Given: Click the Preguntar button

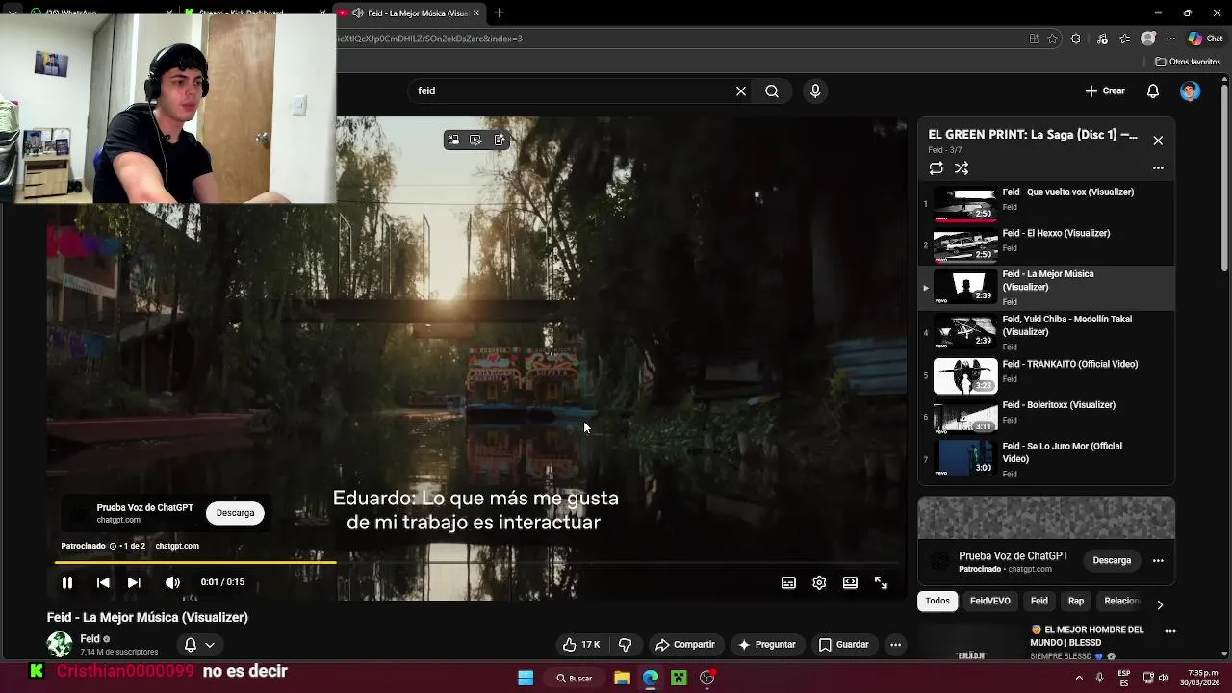Looking at the screenshot, I should [x=767, y=645].
